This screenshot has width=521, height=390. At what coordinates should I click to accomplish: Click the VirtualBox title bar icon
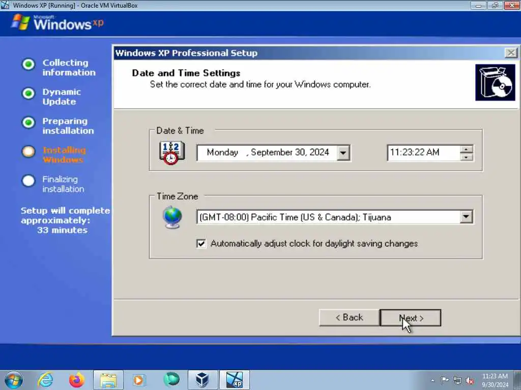coord(5,5)
